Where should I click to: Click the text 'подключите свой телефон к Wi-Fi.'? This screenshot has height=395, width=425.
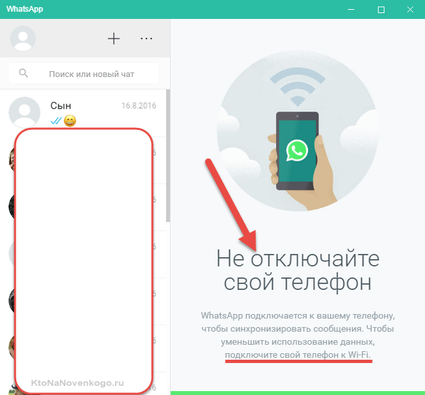coord(297,355)
